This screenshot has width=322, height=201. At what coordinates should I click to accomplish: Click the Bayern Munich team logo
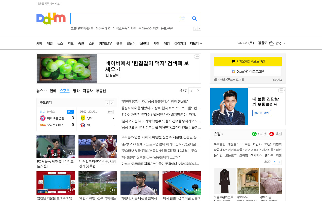click(x=43, y=118)
